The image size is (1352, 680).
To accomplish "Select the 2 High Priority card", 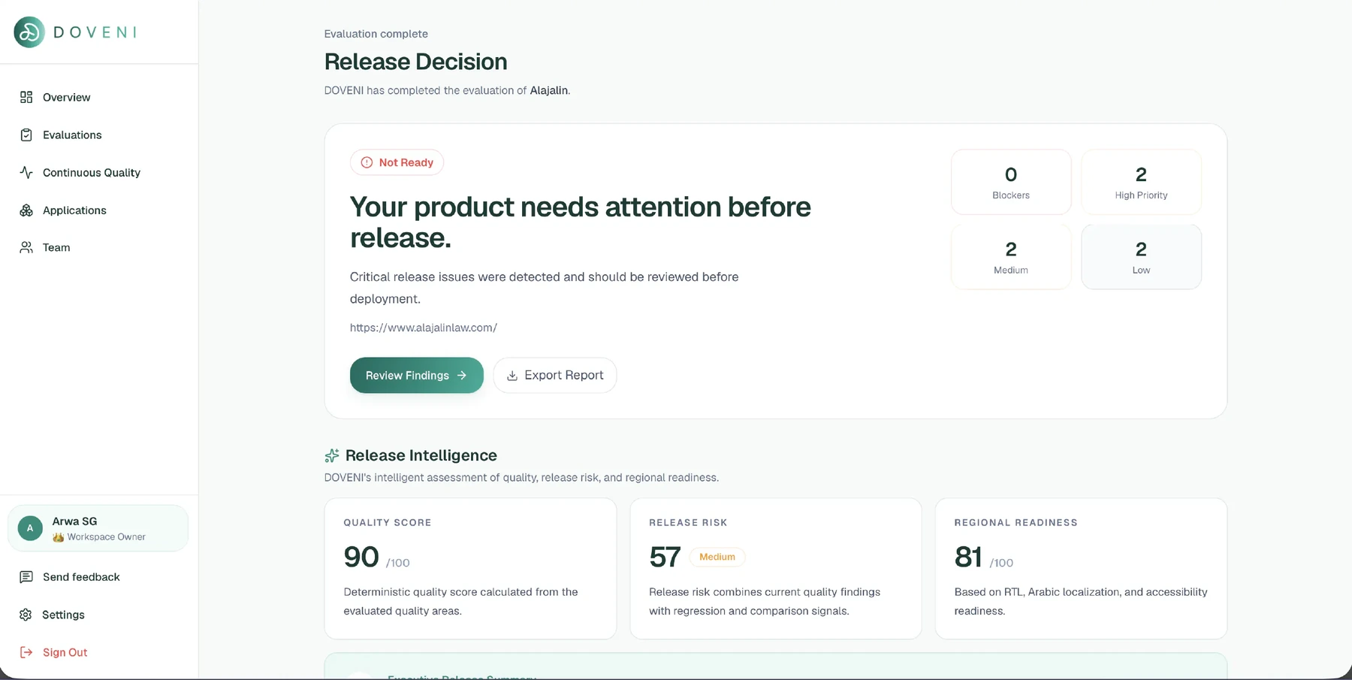I will coord(1141,182).
